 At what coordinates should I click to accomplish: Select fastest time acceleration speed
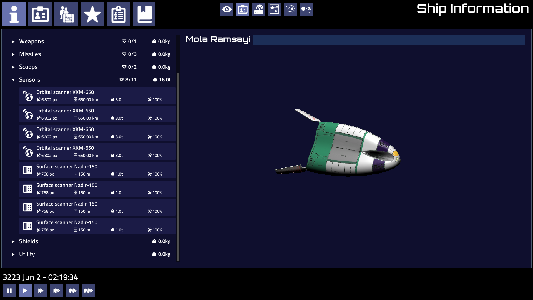click(88, 291)
